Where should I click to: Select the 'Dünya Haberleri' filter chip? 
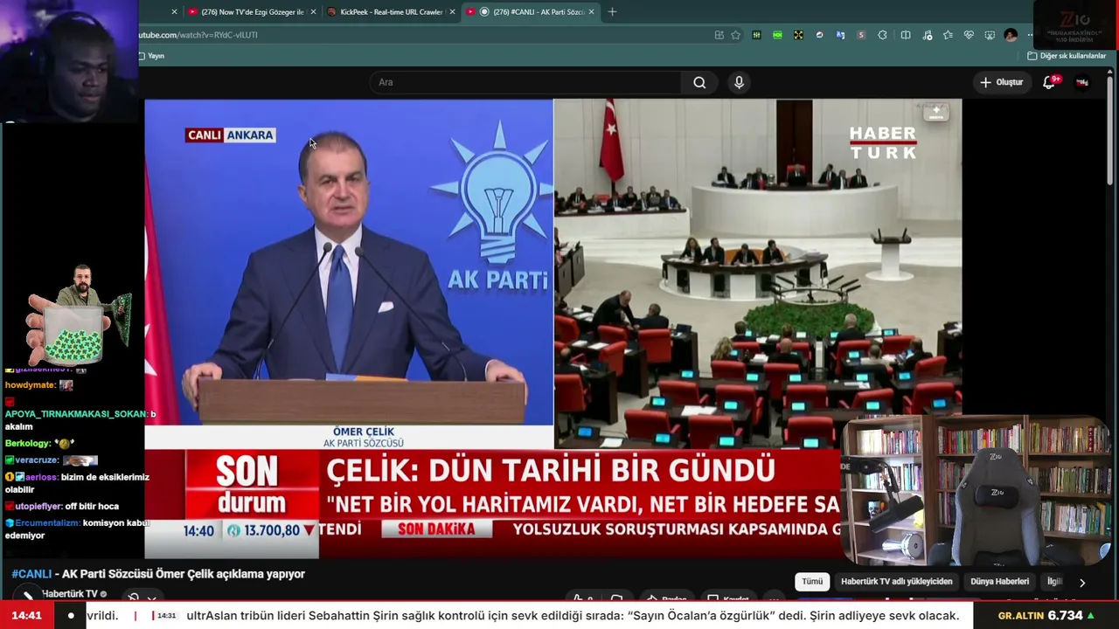tap(999, 581)
